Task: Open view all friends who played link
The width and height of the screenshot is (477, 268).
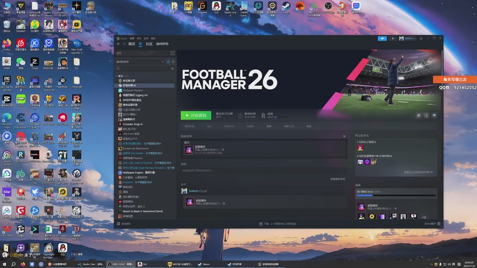Action: coord(419,172)
